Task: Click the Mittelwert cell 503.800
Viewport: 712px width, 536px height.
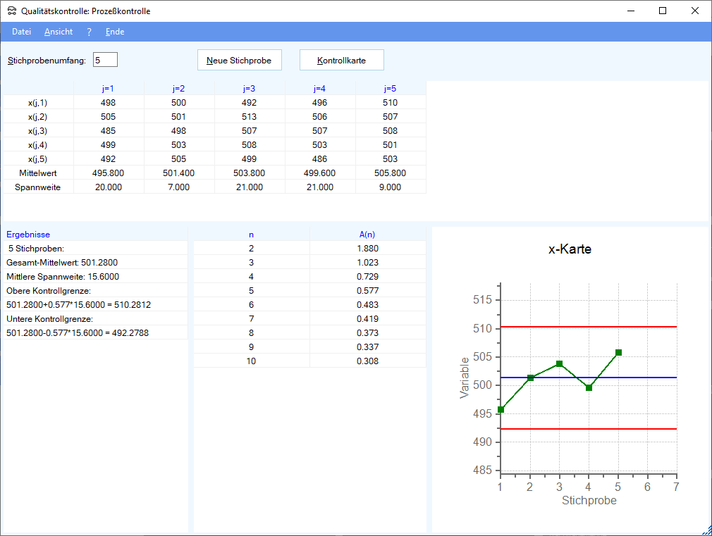Action: point(250,173)
